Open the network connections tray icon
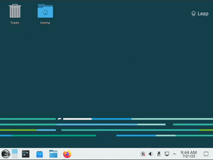The image size is (213, 160). [166, 154]
